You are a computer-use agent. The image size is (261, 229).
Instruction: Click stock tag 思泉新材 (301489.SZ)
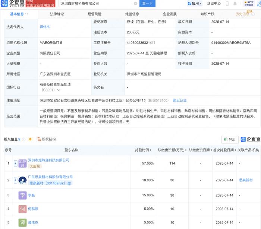pos(50,183)
